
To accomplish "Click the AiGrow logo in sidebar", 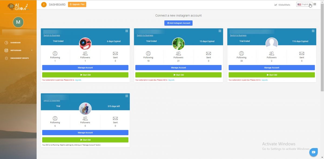I will pyautogui.click(x=18, y=7).
